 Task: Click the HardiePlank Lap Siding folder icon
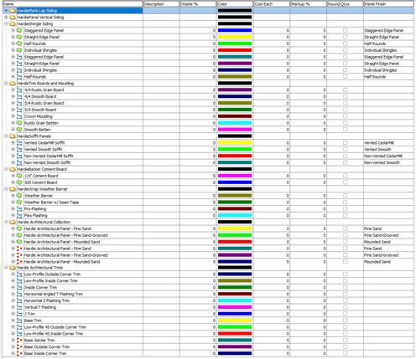click(x=13, y=11)
